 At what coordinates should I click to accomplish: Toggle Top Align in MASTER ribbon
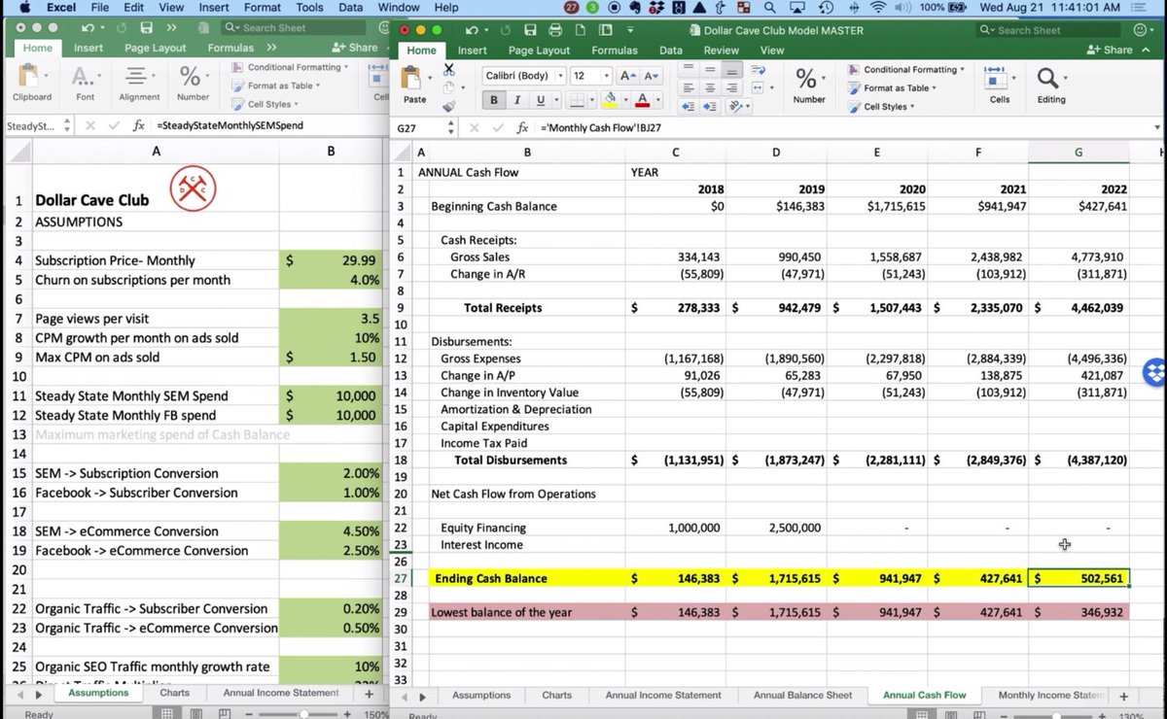pyautogui.click(x=688, y=69)
